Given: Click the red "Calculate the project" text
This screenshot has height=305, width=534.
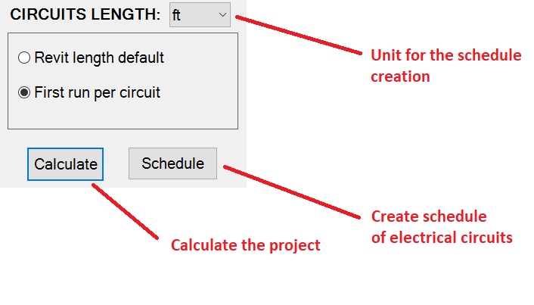Looking at the screenshot, I should pyautogui.click(x=245, y=245).
